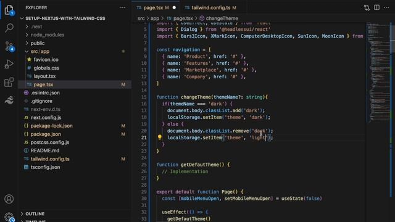Open editor more actions ellipsis
The height and width of the screenshot is (222, 395).
pyautogui.click(x=386, y=7)
